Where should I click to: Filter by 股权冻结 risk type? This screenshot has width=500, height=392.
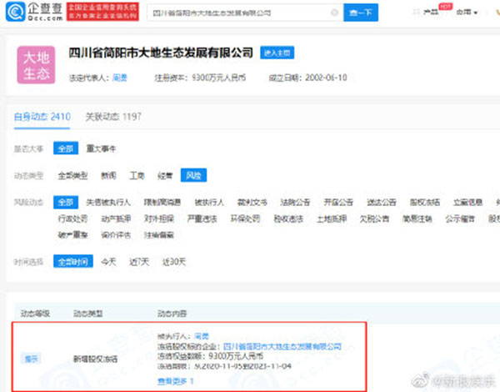pos(425,202)
